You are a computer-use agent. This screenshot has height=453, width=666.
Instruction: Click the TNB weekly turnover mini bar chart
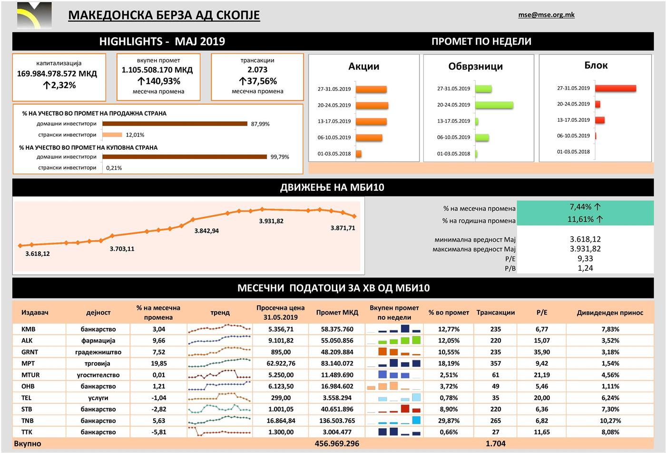(x=394, y=421)
